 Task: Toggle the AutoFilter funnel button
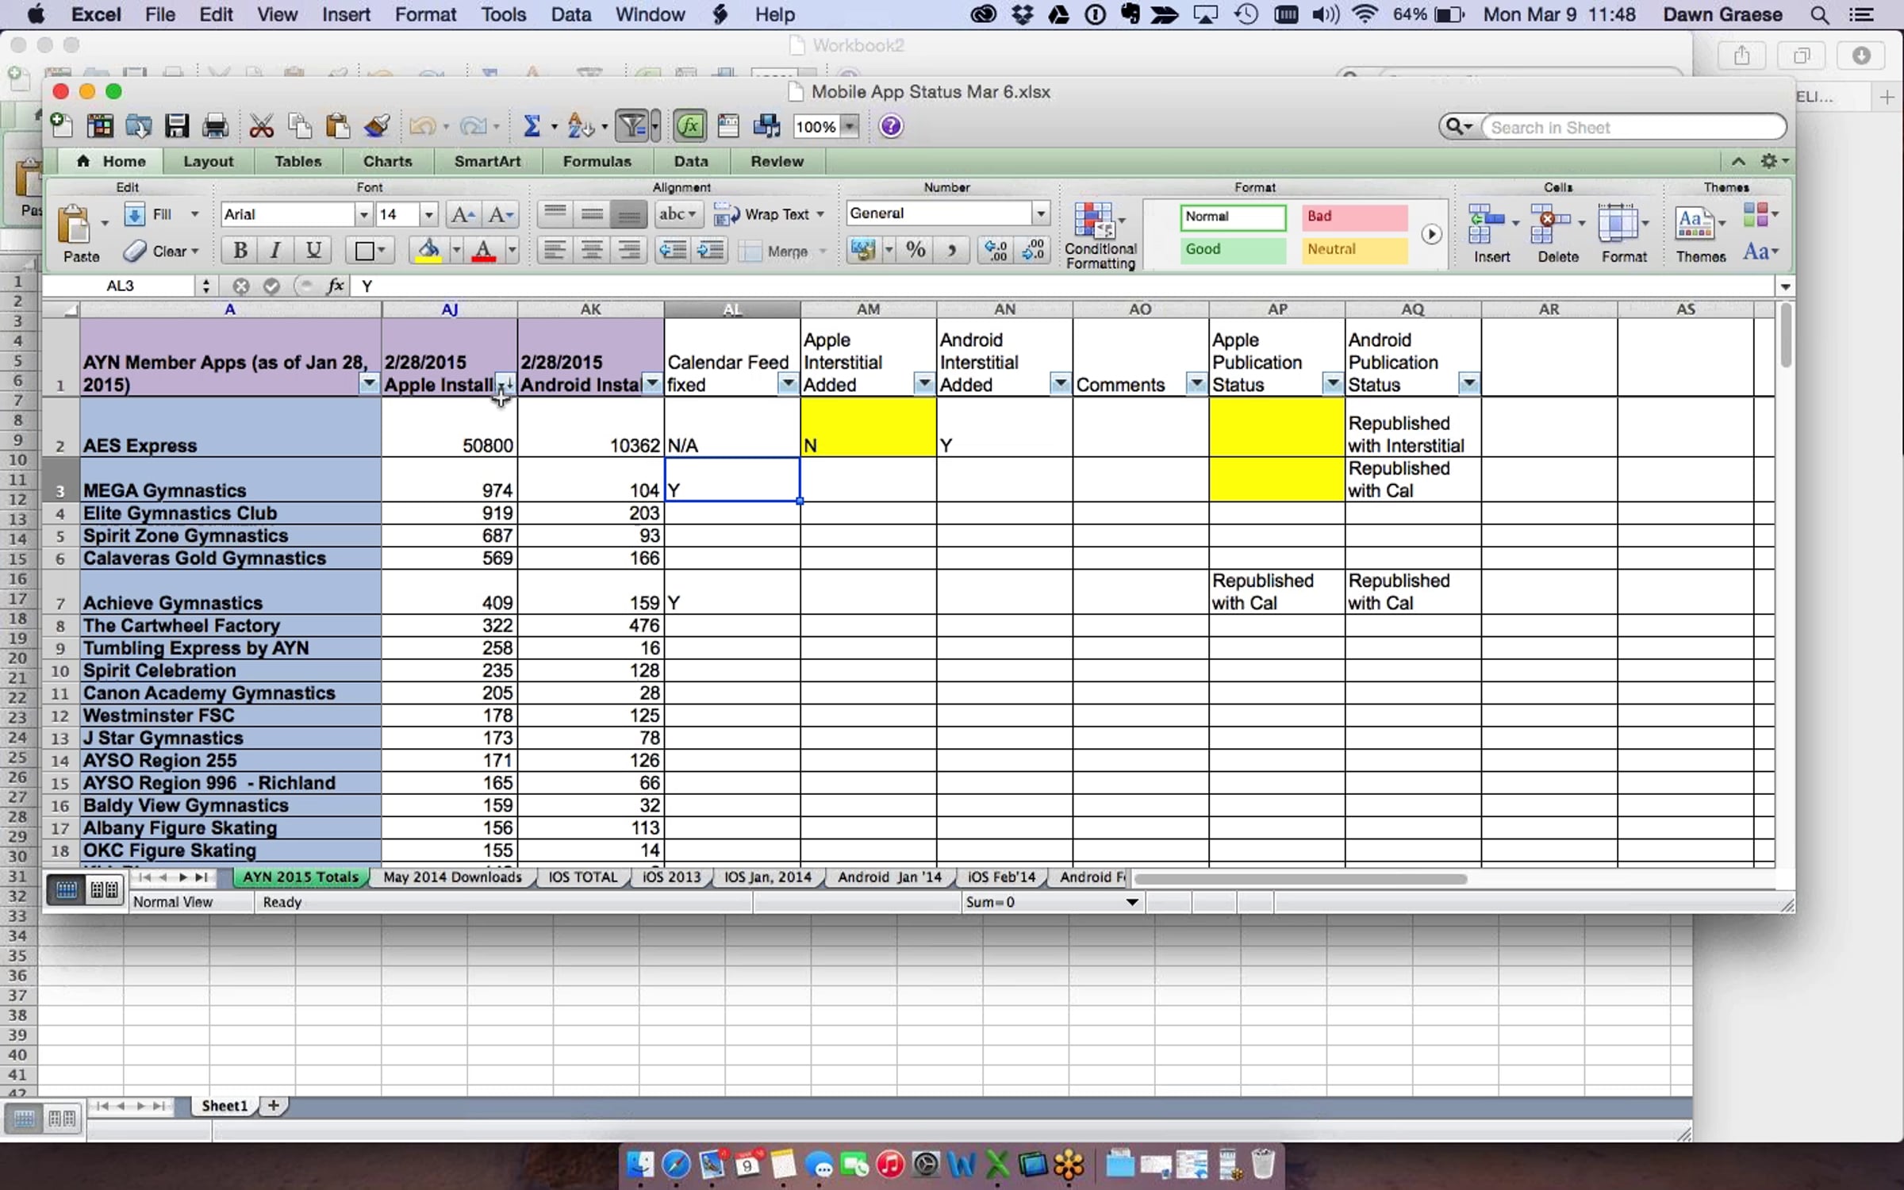point(632,126)
